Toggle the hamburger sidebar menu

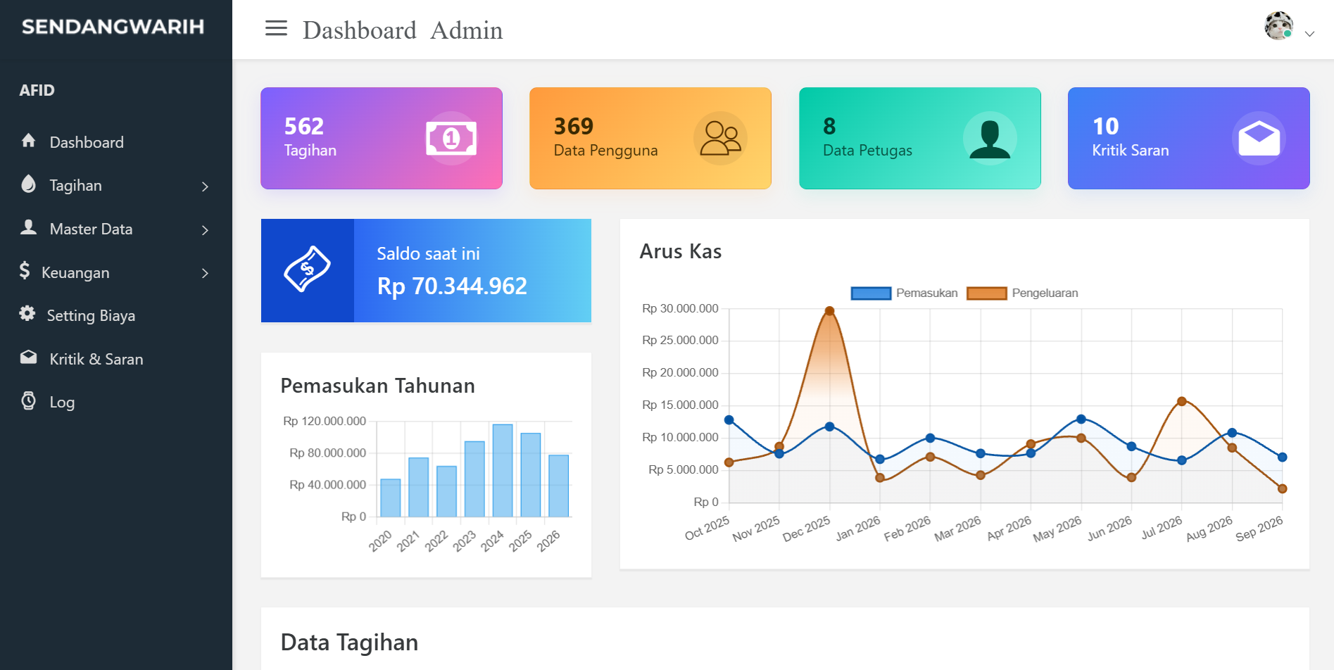[276, 28]
